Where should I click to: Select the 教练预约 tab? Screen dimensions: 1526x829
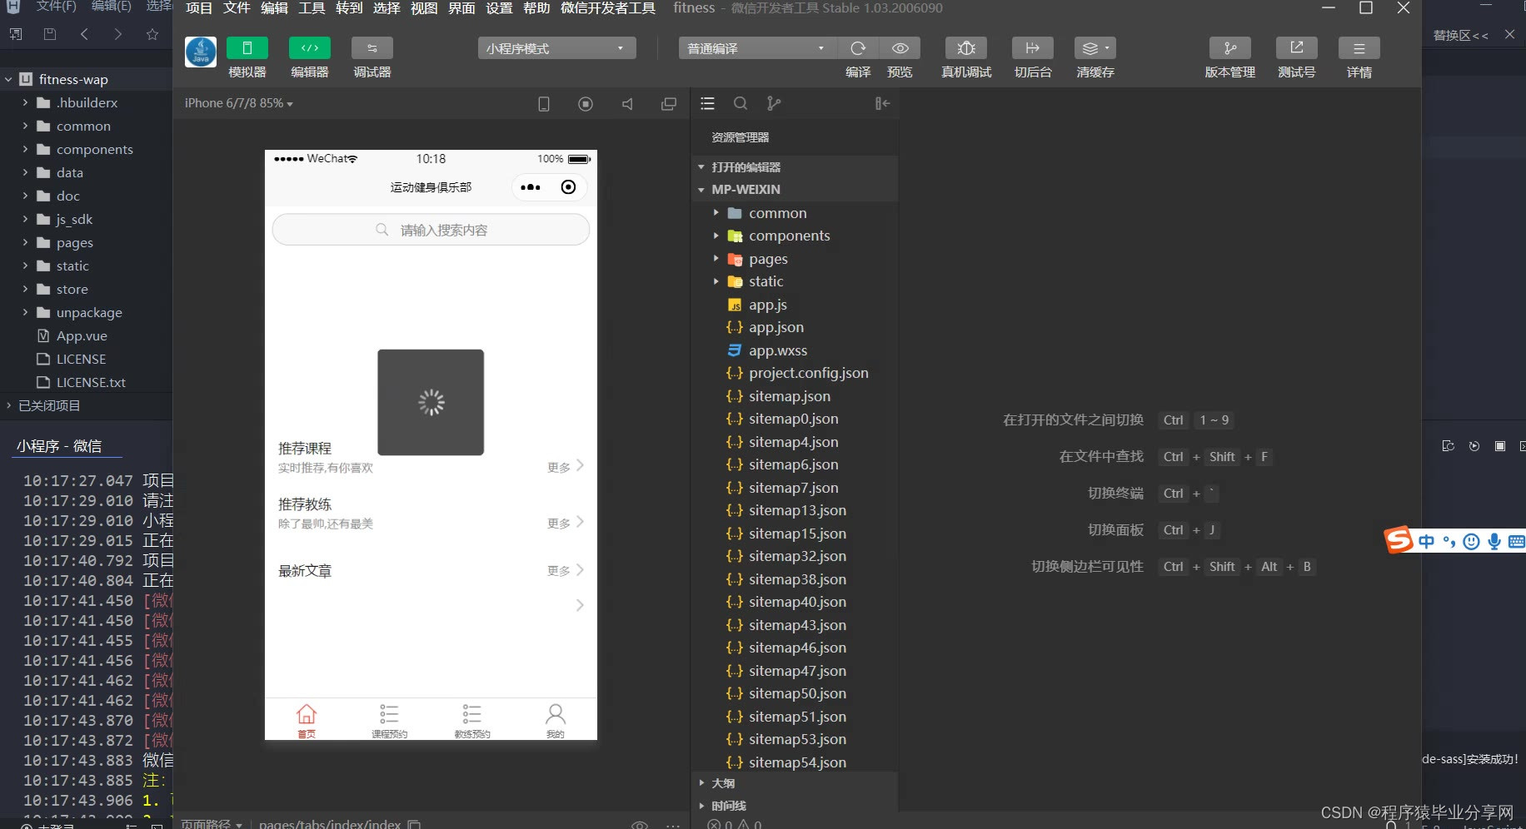pos(472,720)
